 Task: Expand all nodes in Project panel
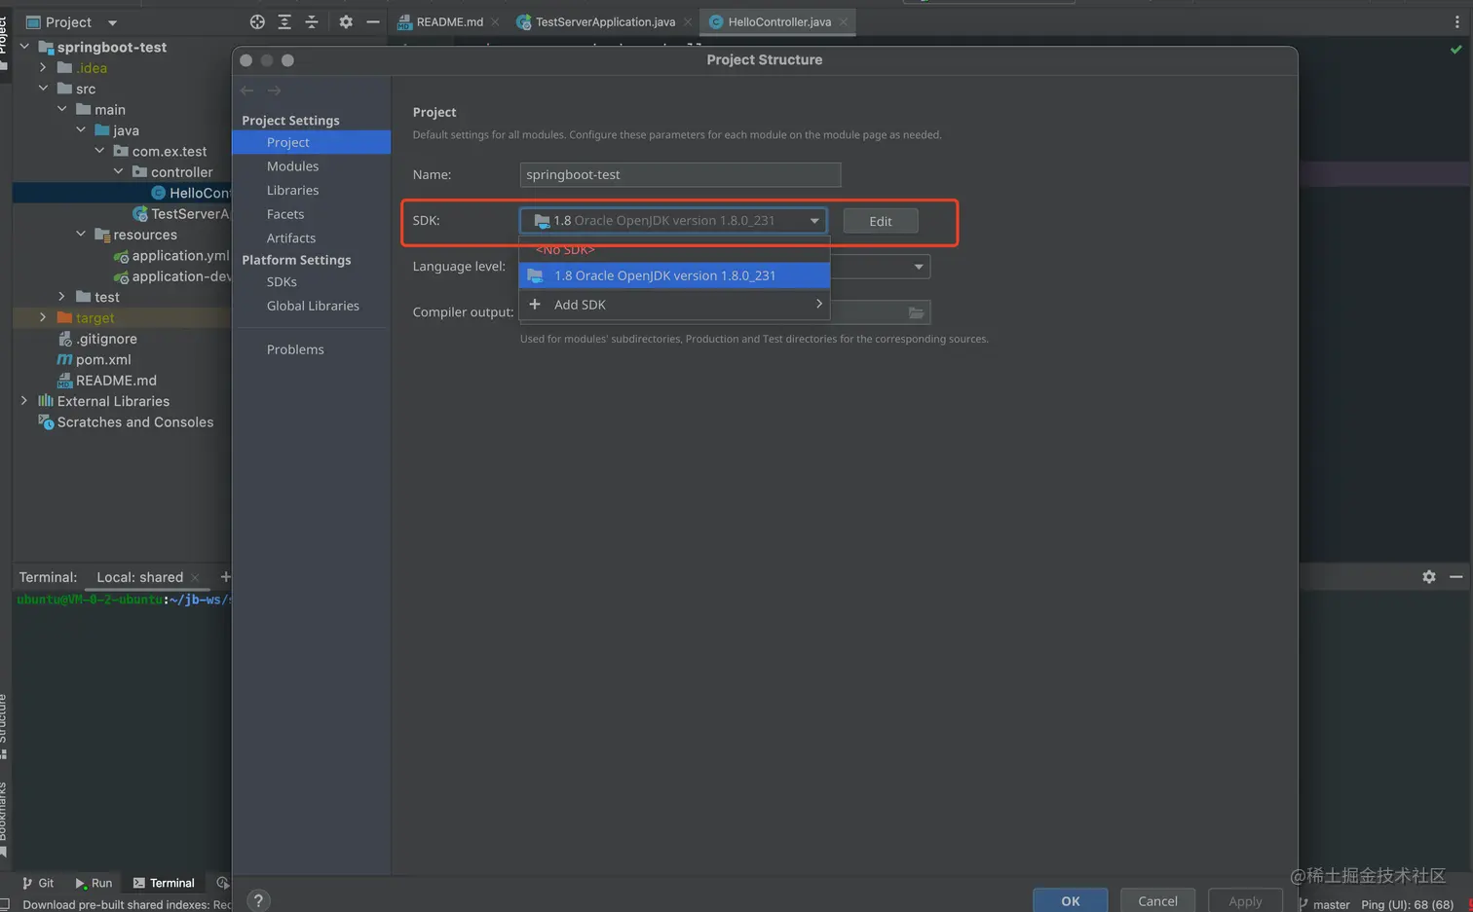[284, 21]
